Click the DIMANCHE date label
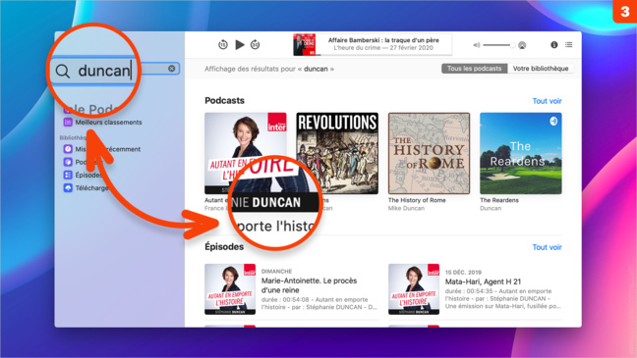Viewport: 637px width, 358px height. click(276, 272)
